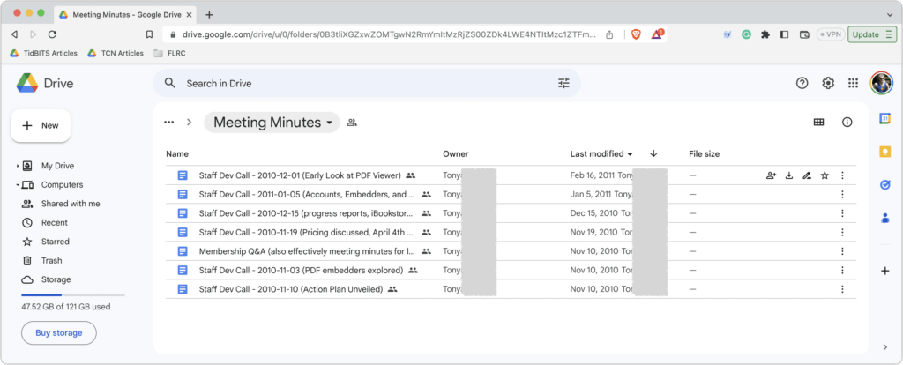This screenshot has width=903, height=365.
Task: Open Drive settings gear icon
Action: [x=828, y=83]
